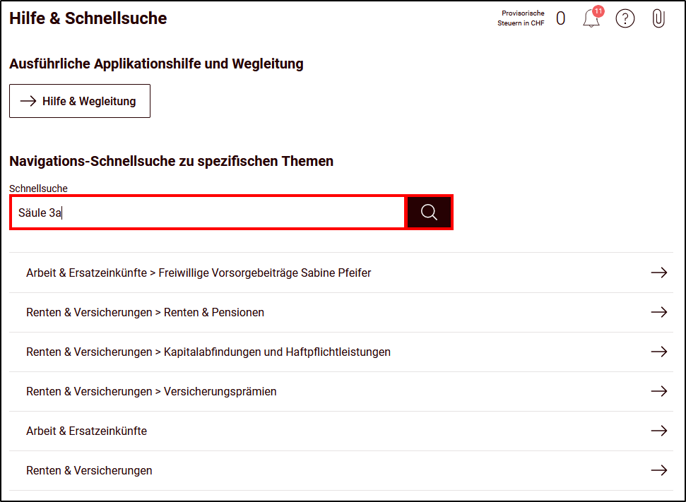Viewport: 686px width, 502px height.
Task: Open result Renten & Pensionen
Action: (341, 312)
